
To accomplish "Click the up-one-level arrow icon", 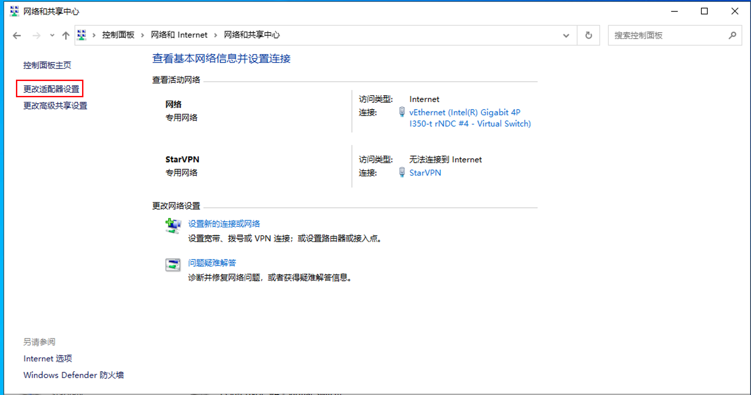I will point(66,36).
